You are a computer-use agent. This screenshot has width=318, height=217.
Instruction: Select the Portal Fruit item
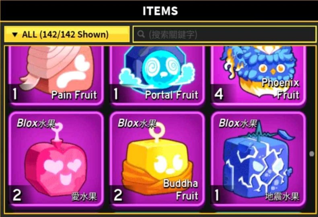coord(157,76)
